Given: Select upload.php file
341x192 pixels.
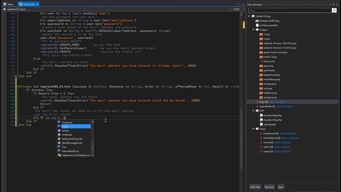Looking at the screenshot, I should click(x=270, y=124).
